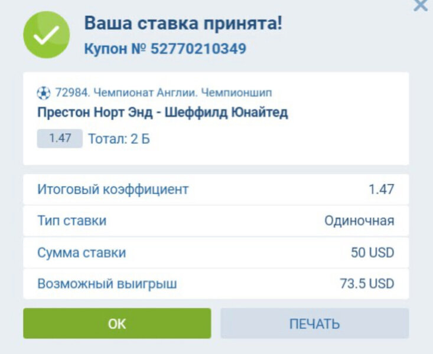
Task: Click the Тип ставки row label
Action: [x=72, y=221]
